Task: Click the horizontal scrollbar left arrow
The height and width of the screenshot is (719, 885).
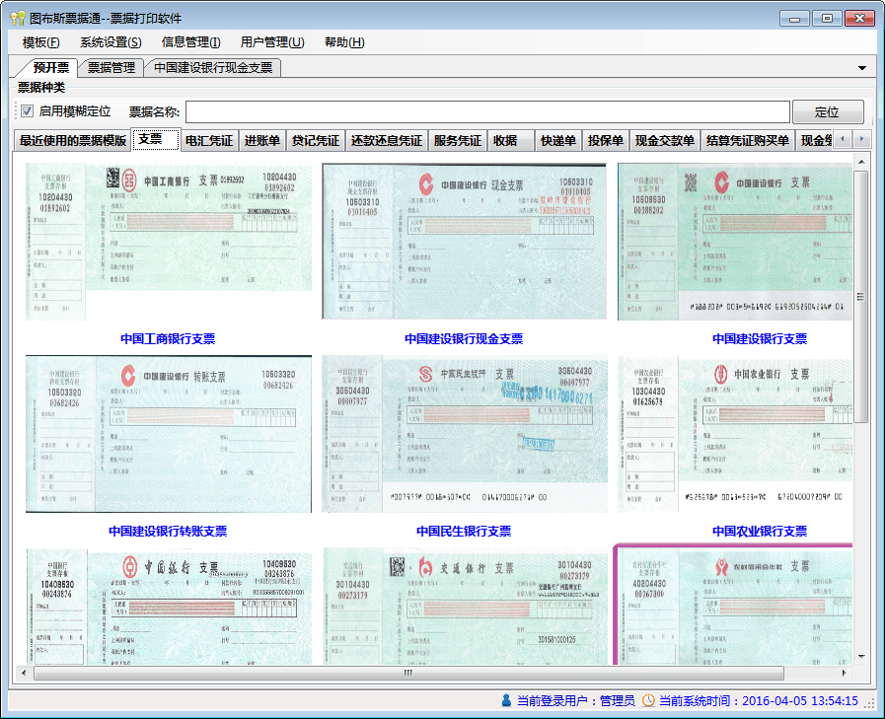Action: pos(24,673)
